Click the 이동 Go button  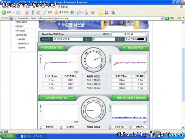[169, 18]
